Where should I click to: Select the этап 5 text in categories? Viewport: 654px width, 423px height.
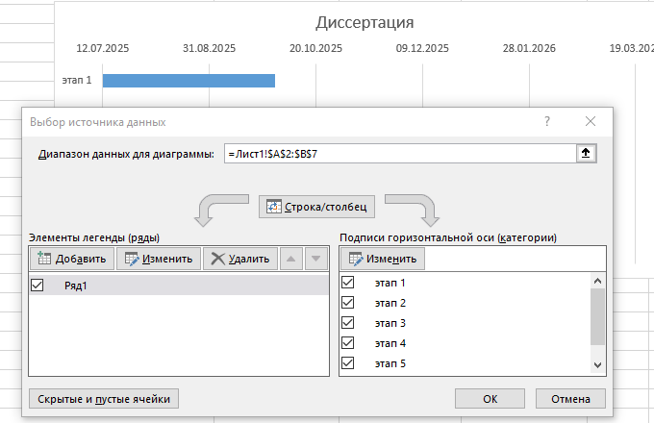390,363
